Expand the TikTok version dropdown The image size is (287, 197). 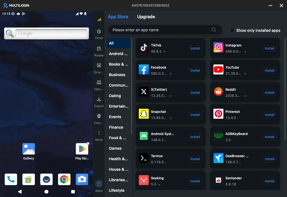pos(165,52)
